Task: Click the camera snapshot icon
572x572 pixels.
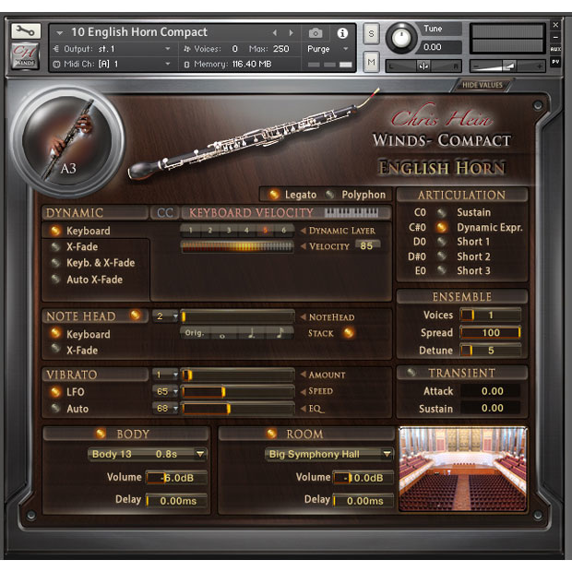Action: 316,32
